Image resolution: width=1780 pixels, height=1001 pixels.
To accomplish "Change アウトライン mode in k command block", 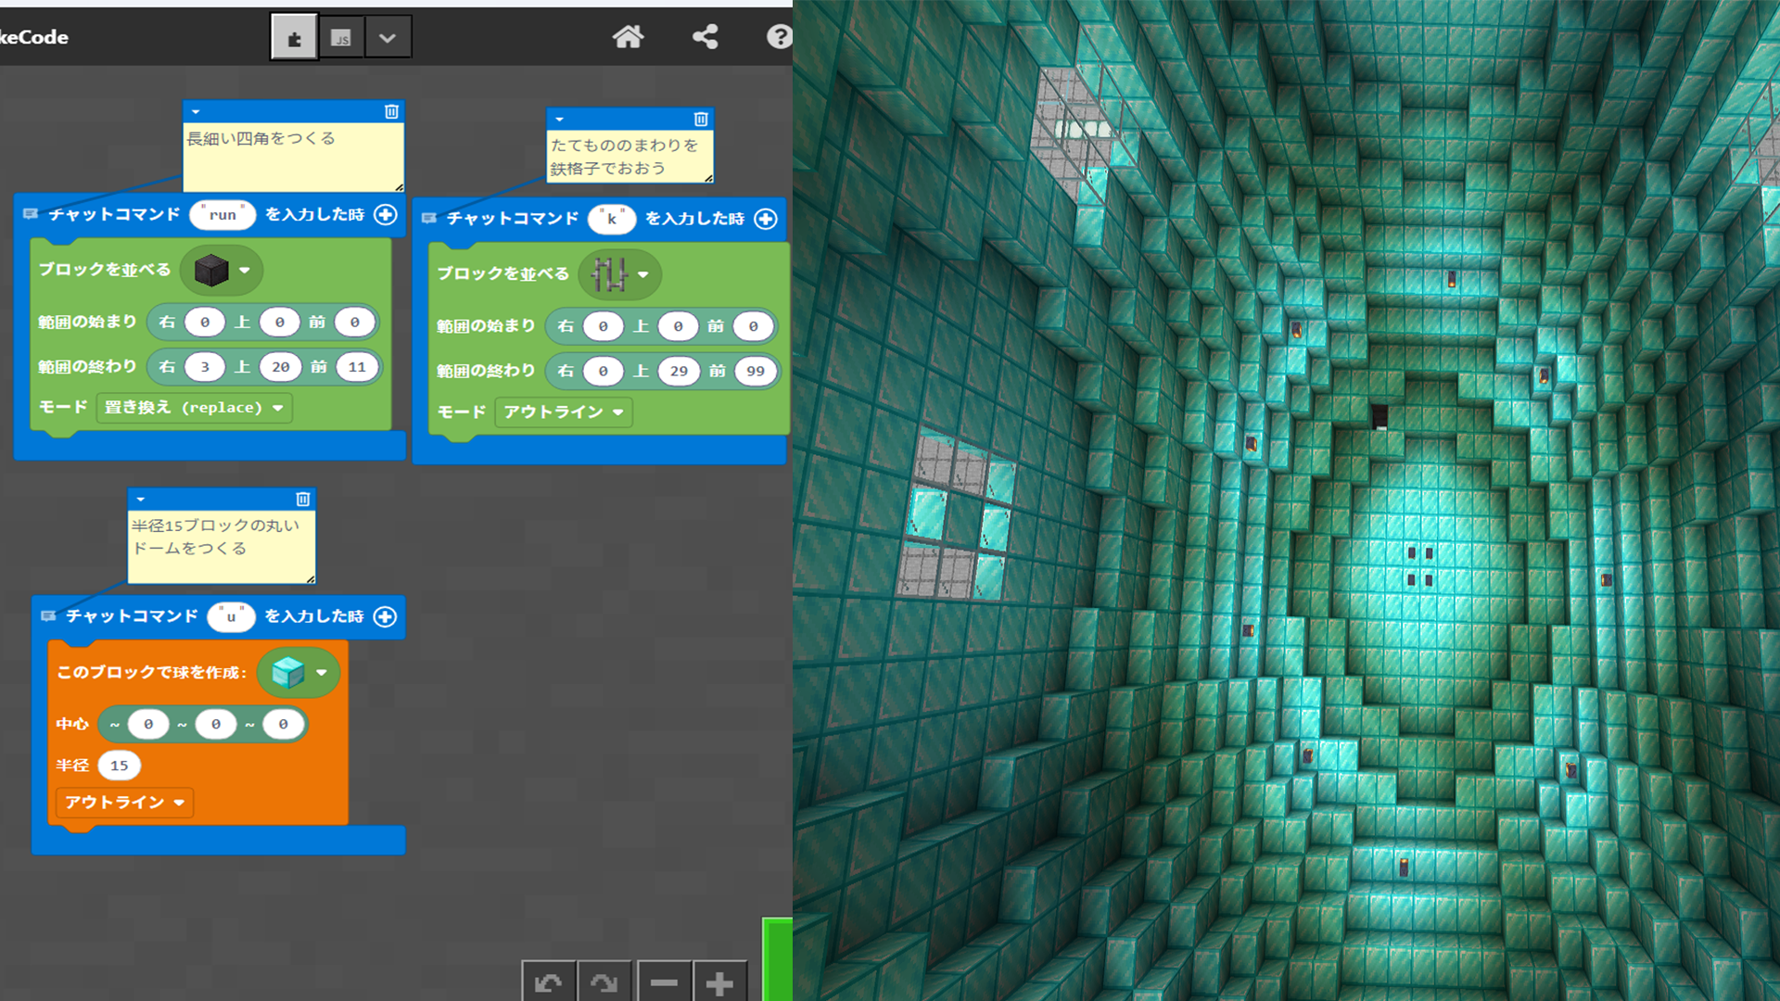I will tap(564, 412).
